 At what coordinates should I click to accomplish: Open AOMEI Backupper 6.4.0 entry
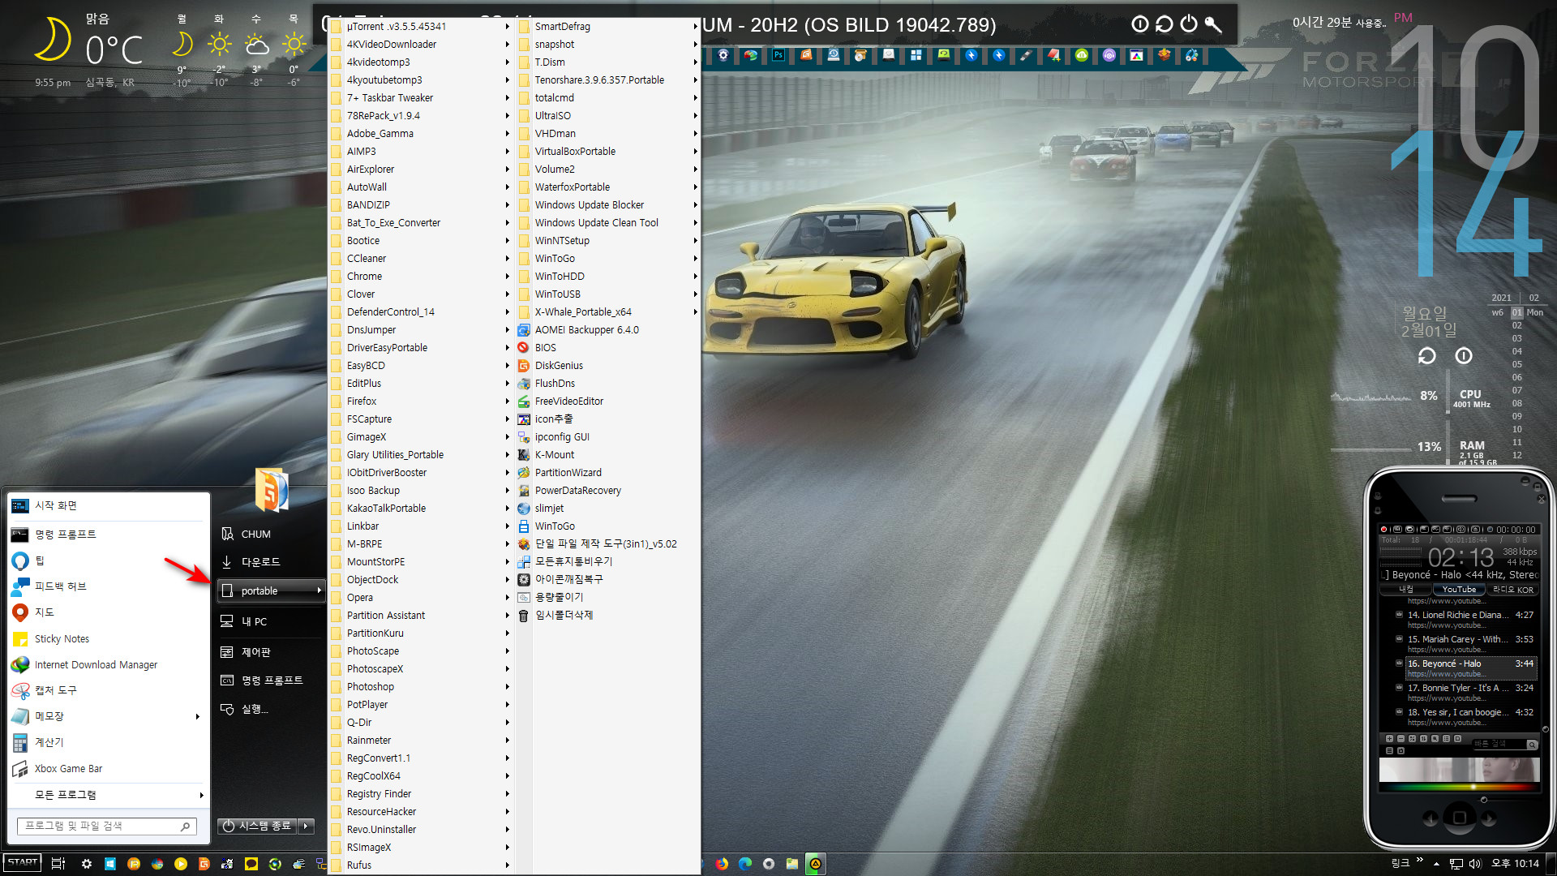607,330
